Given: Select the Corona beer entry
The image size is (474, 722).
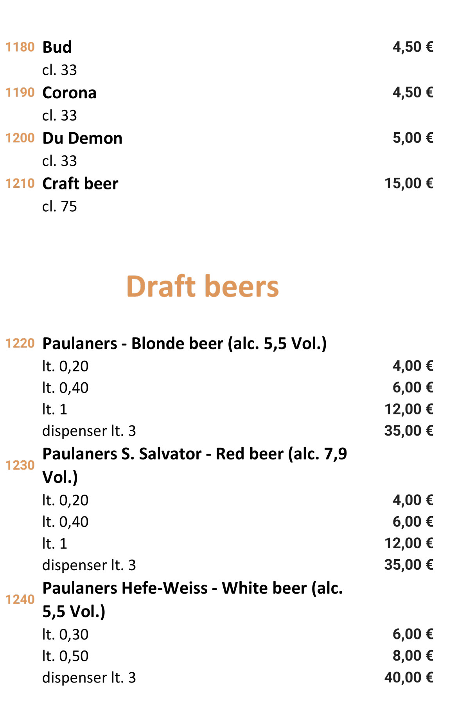Looking at the screenshot, I should (x=69, y=93).
